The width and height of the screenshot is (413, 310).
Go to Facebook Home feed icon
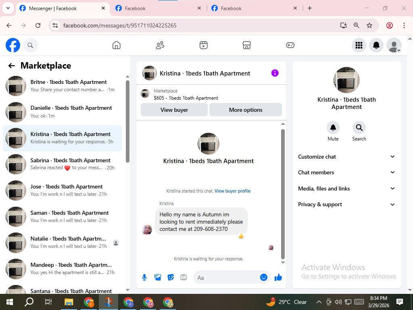click(x=117, y=45)
